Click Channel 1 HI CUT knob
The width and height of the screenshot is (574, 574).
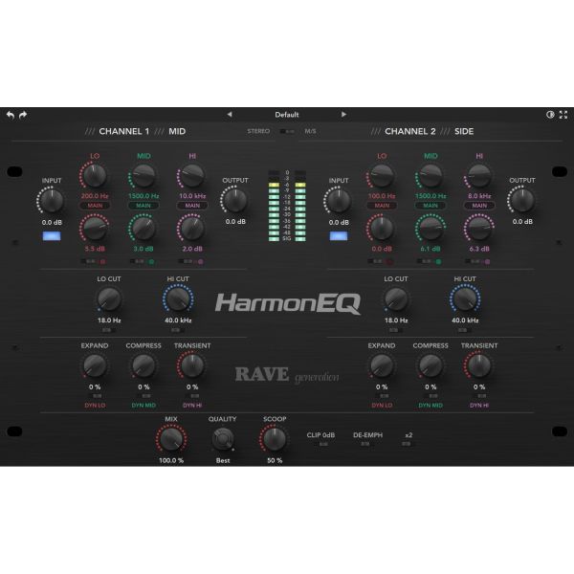pos(178,299)
